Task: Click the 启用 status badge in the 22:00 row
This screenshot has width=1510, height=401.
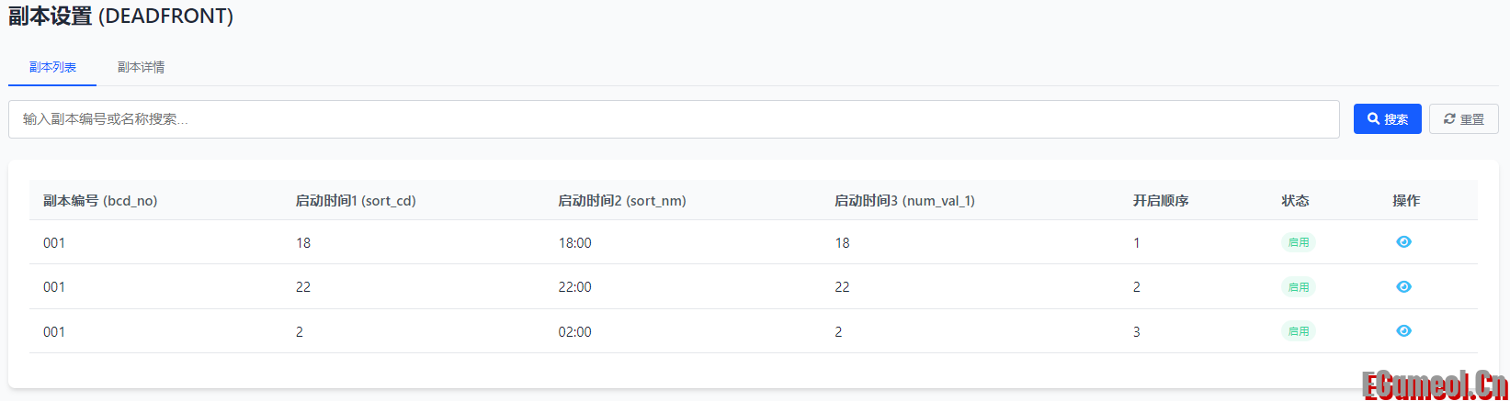Action: point(1298,287)
